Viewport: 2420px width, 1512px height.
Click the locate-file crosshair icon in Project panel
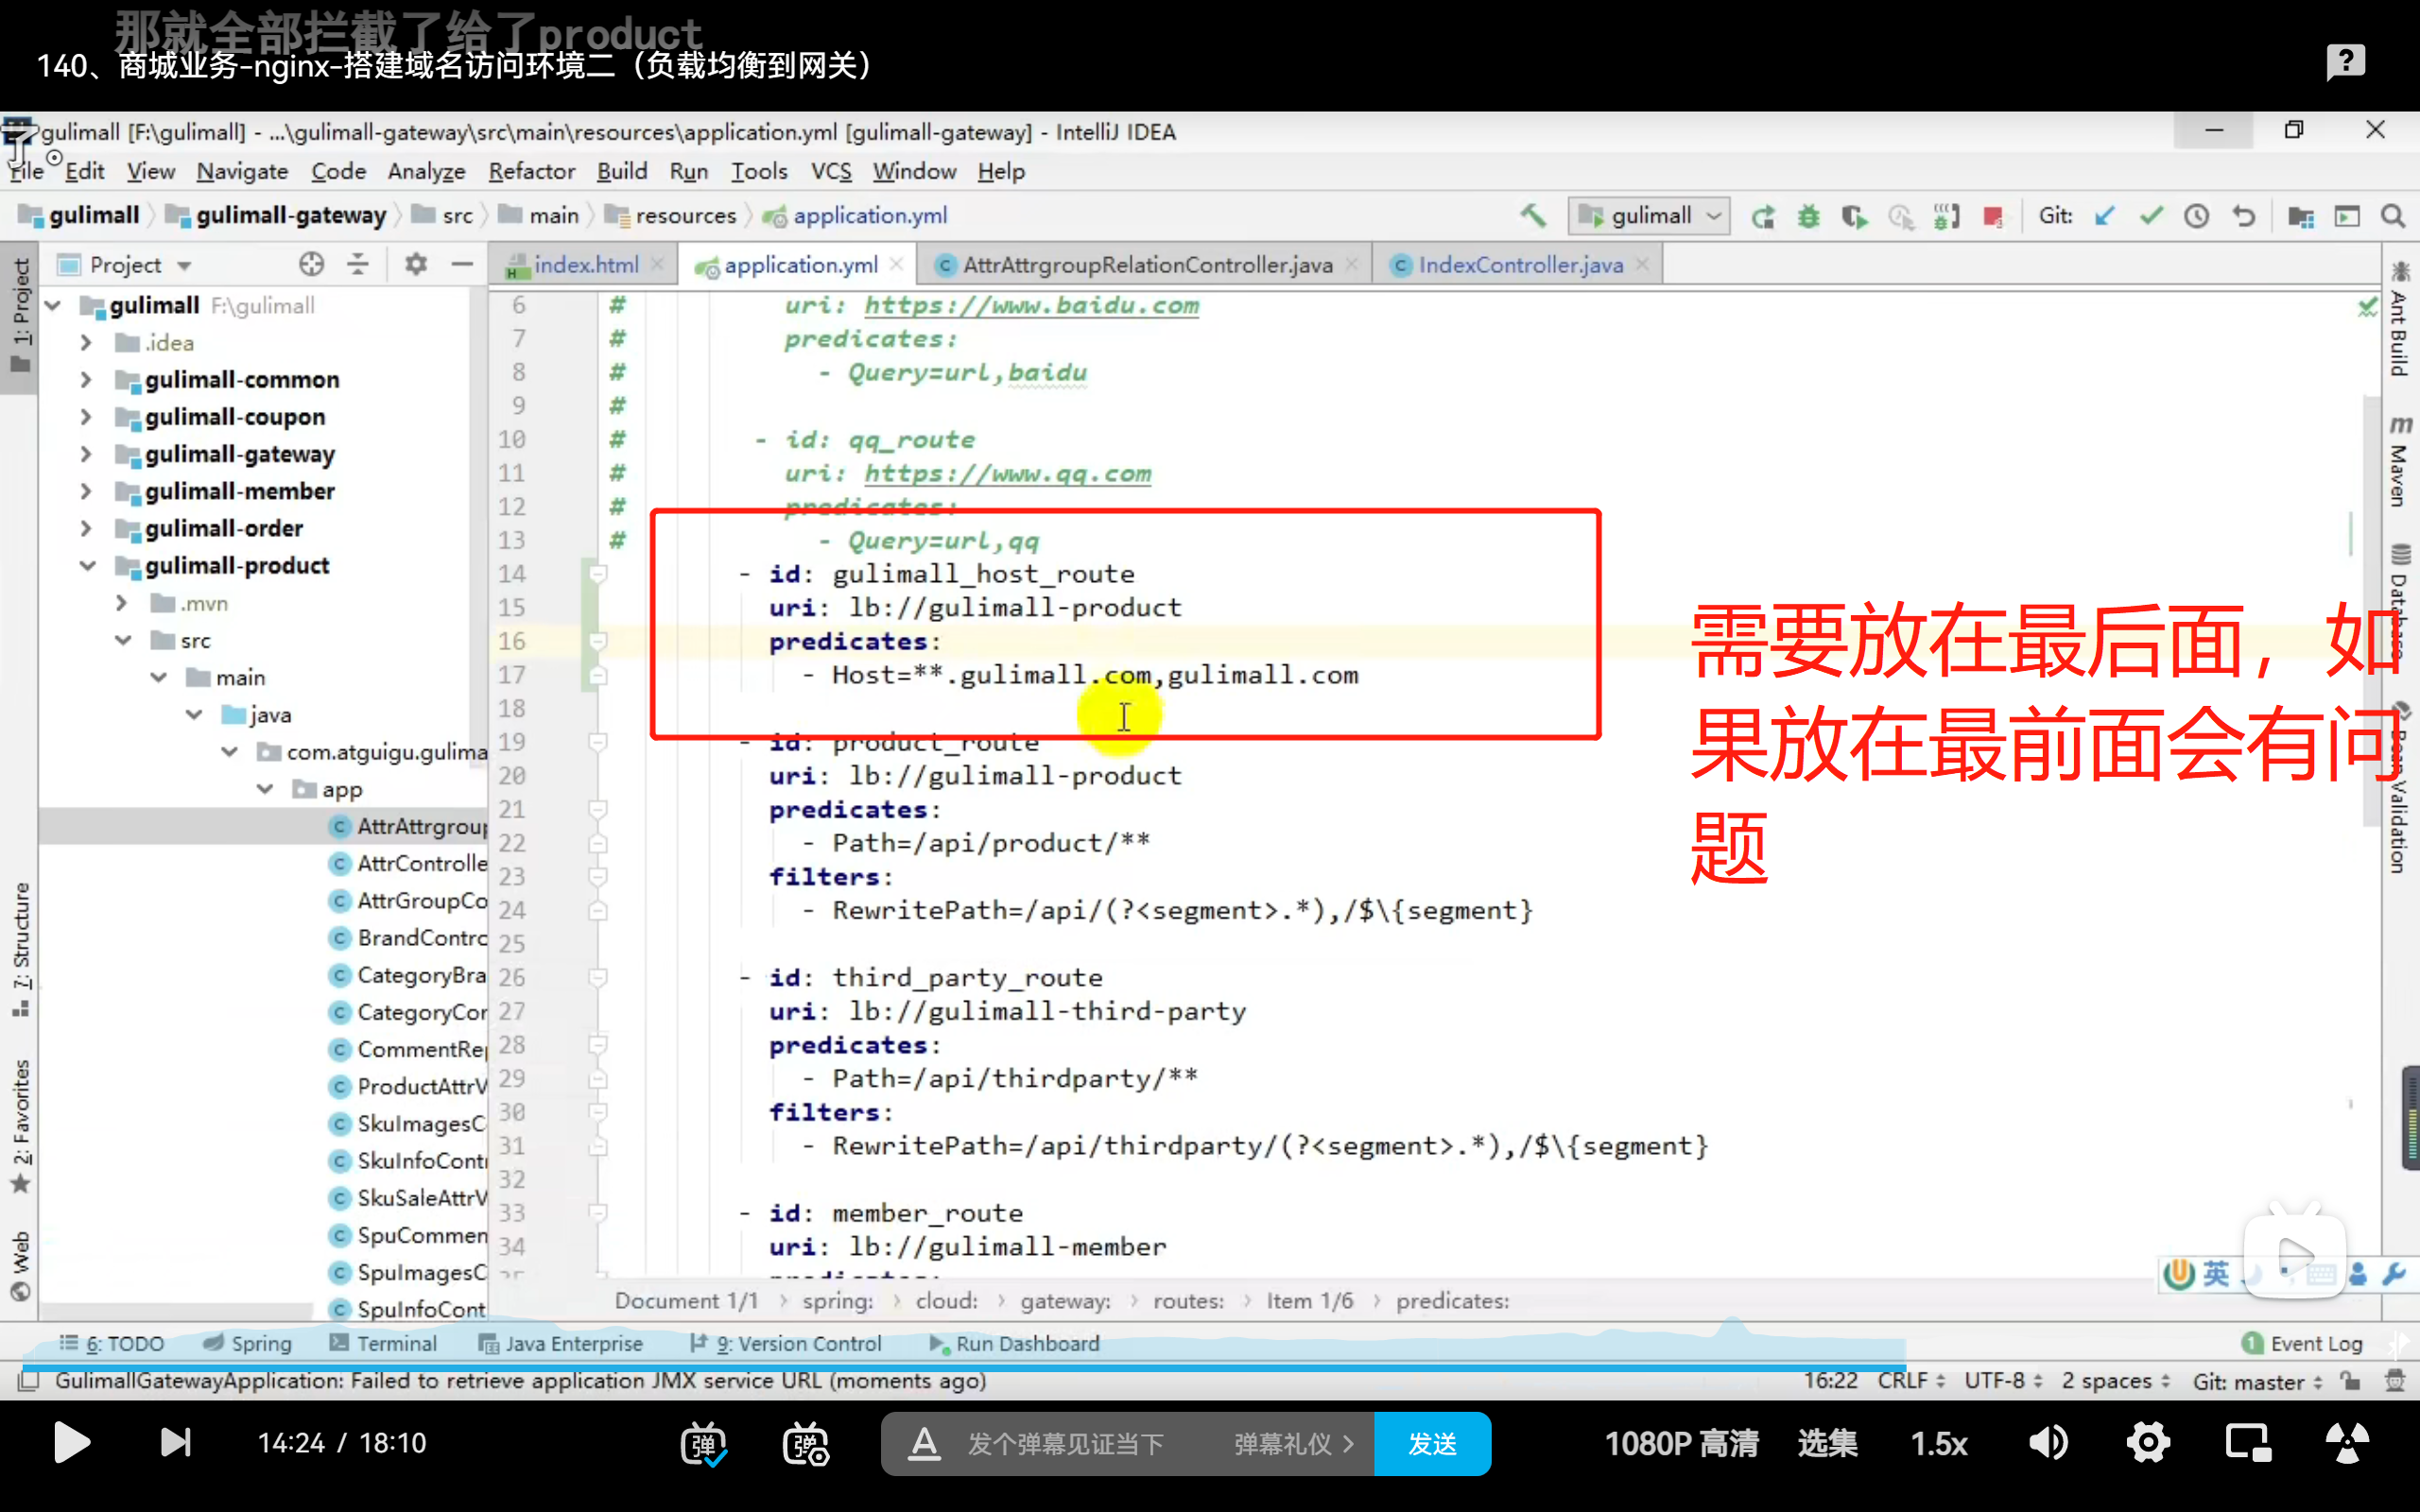coord(311,265)
